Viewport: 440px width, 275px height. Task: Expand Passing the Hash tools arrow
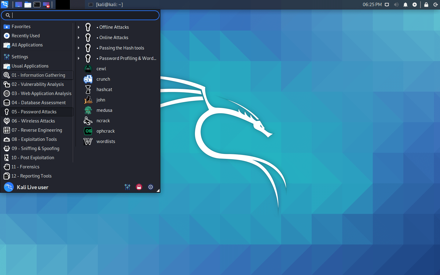(x=79, y=48)
